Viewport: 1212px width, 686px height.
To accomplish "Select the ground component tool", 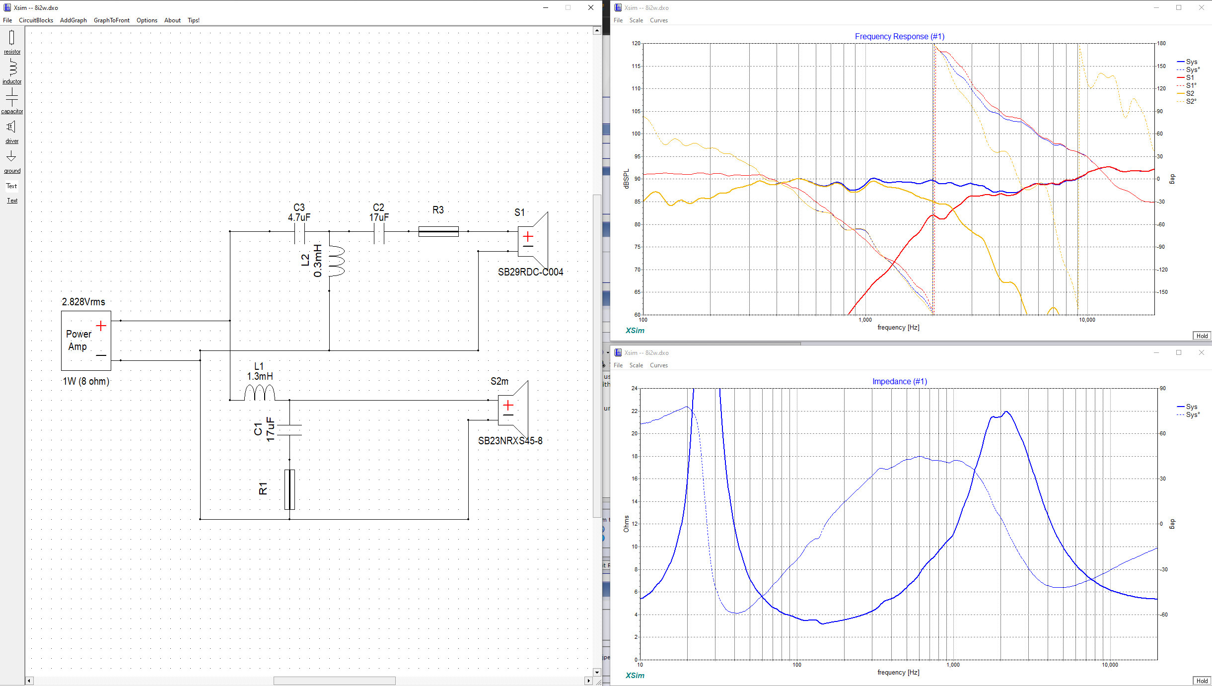I will [x=12, y=162].
